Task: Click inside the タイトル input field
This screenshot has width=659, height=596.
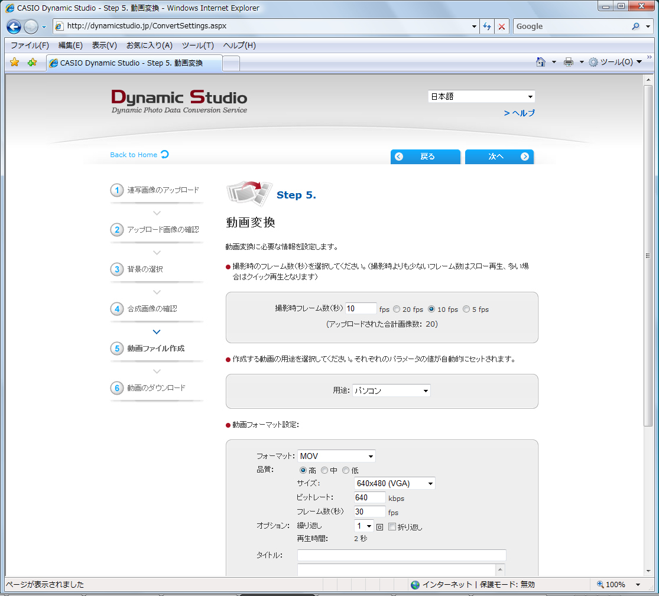Action: pos(401,555)
